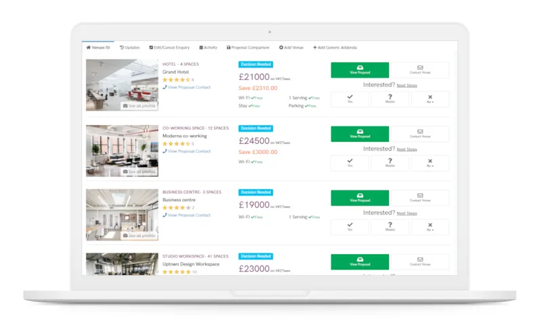Click Parking Free for Grand Hotel
542x325 pixels.
pyautogui.click(x=302, y=106)
